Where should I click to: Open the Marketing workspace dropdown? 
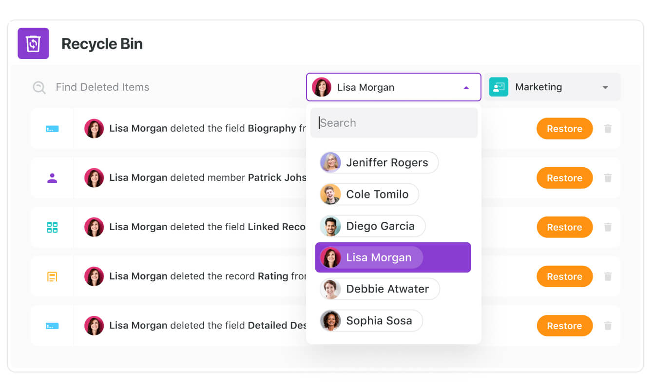(553, 87)
